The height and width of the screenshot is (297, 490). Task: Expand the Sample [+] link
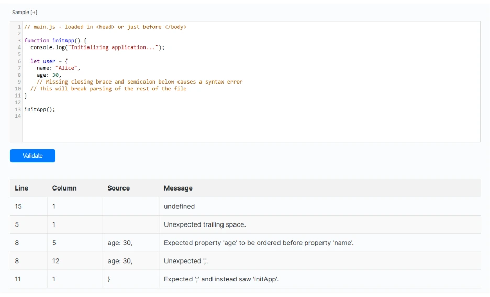click(x=25, y=12)
